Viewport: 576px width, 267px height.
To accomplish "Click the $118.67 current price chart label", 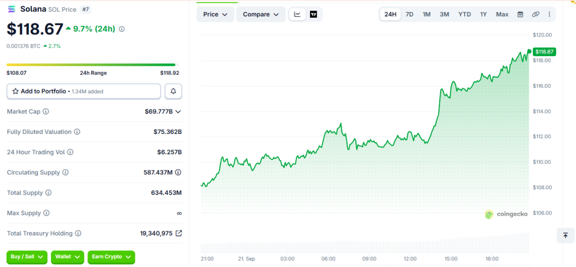I will pos(544,51).
